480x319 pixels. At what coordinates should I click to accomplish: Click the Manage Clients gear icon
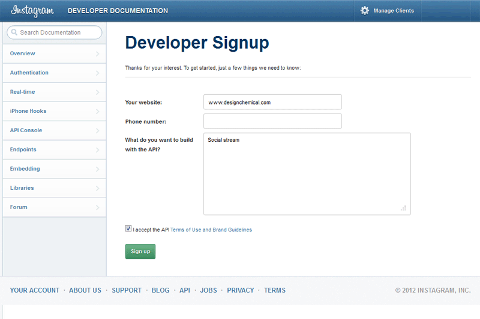click(x=365, y=11)
